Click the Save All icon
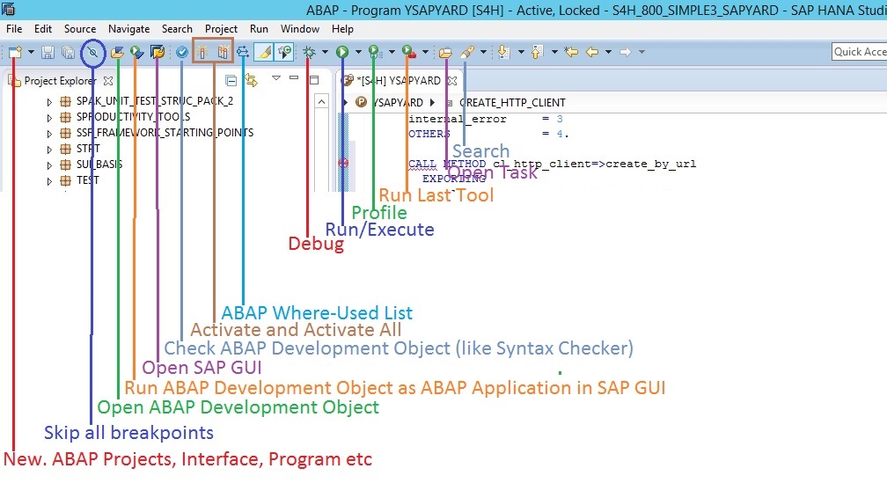Viewport: 887px width, 483px height. coord(68,53)
